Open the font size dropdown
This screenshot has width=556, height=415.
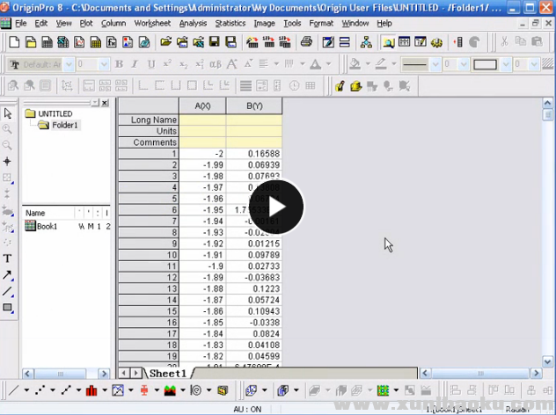105,64
